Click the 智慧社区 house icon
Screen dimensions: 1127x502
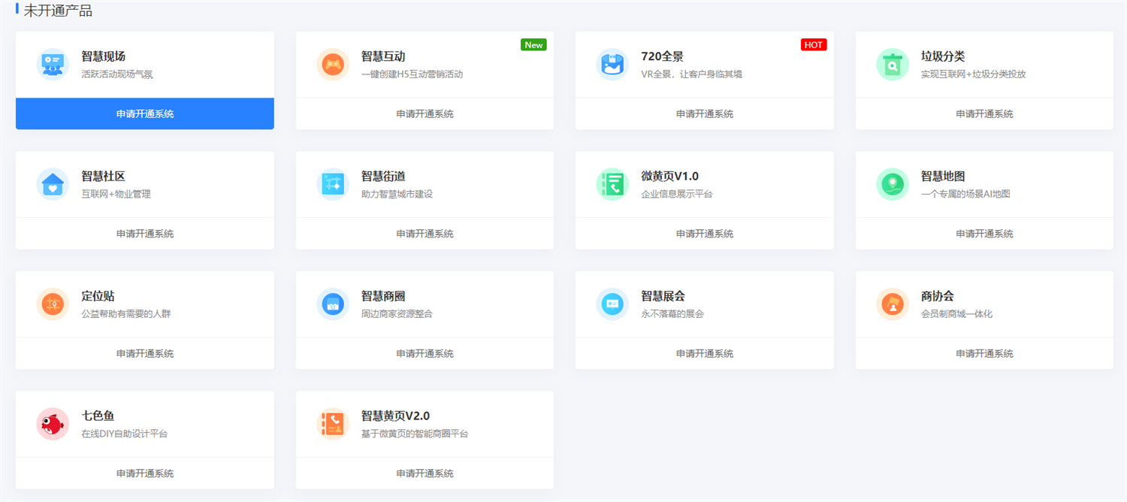pos(53,184)
